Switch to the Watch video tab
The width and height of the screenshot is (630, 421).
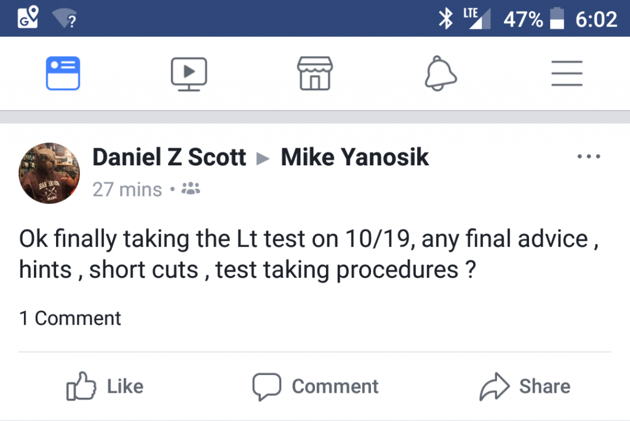click(189, 74)
